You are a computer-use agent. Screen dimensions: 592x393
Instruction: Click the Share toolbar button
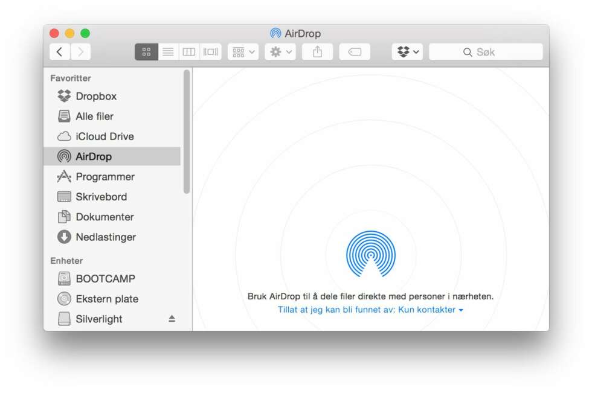click(318, 52)
